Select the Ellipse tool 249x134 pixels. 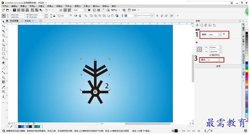point(3,54)
